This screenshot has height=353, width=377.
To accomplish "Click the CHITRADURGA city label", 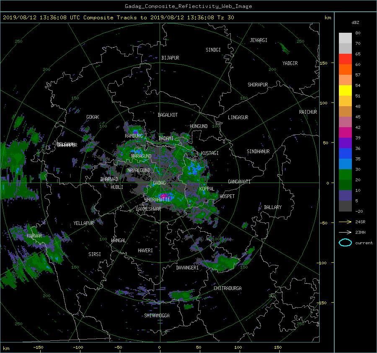I will tap(228, 288).
